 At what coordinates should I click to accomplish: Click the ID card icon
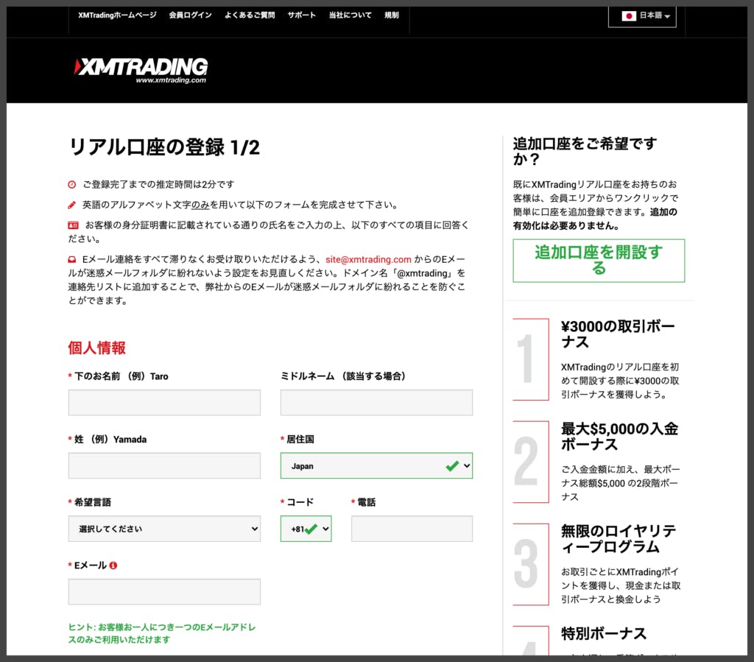[x=73, y=225]
